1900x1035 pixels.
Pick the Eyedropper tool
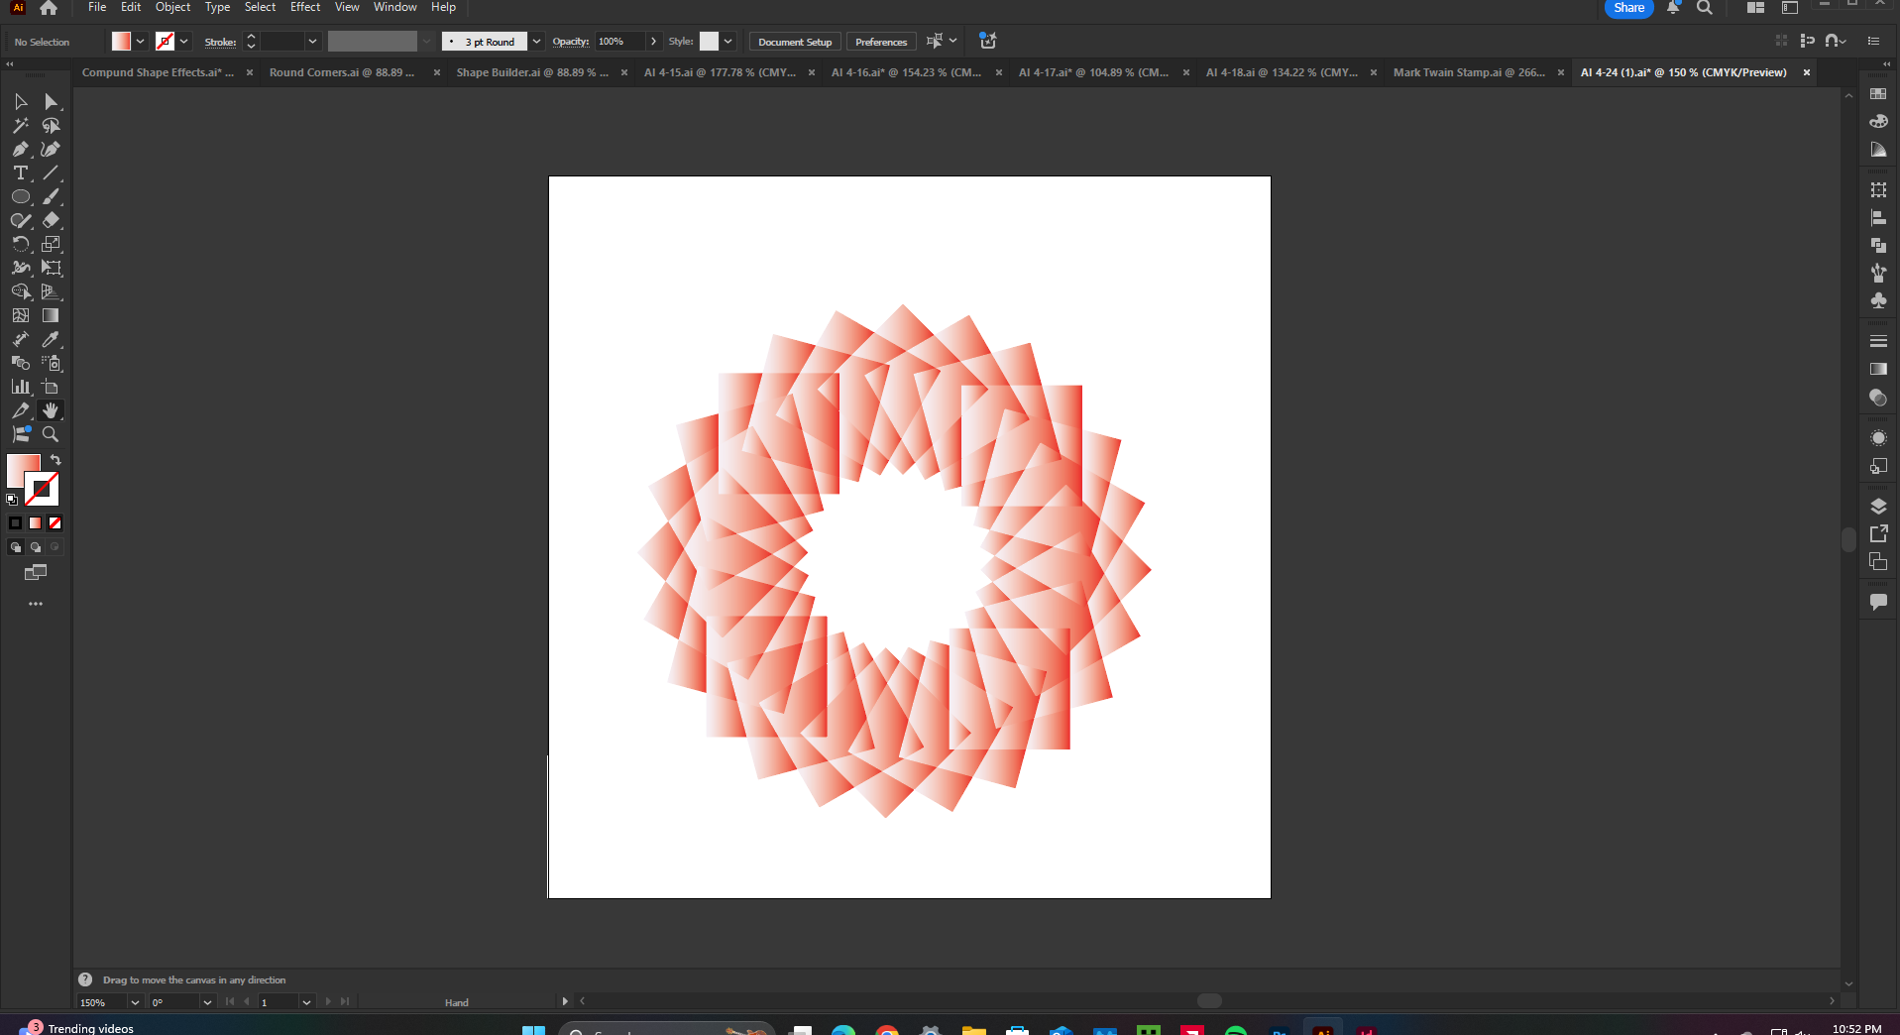[51, 340]
